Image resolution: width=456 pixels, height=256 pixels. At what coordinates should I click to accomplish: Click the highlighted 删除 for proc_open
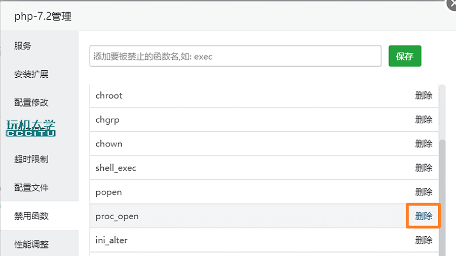(424, 216)
